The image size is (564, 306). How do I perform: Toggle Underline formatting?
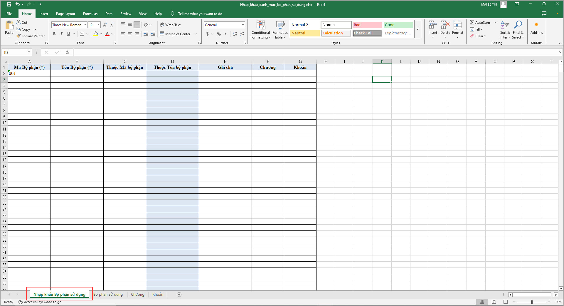click(x=68, y=34)
